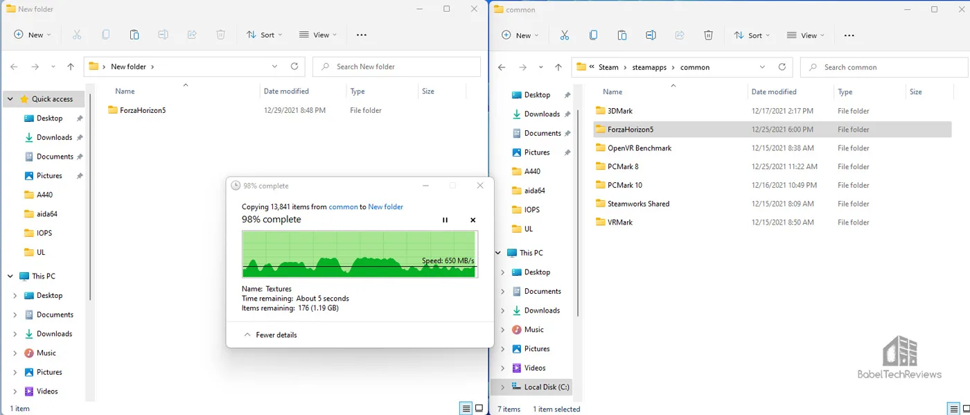Go up one level in New folder window
This screenshot has width=970, height=415.
(71, 67)
